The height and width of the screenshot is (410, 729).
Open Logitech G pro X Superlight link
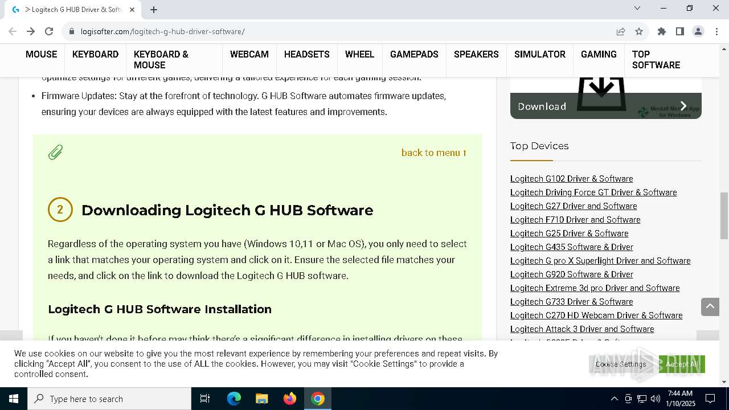click(x=600, y=261)
